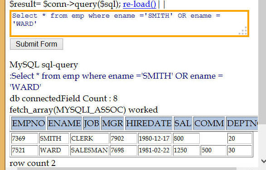Click the salary cell showing 800
This screenshot has height=170, width=266.
pos(186,138)
